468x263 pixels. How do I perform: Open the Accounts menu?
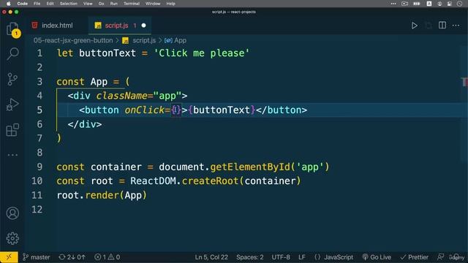[12, 213]
